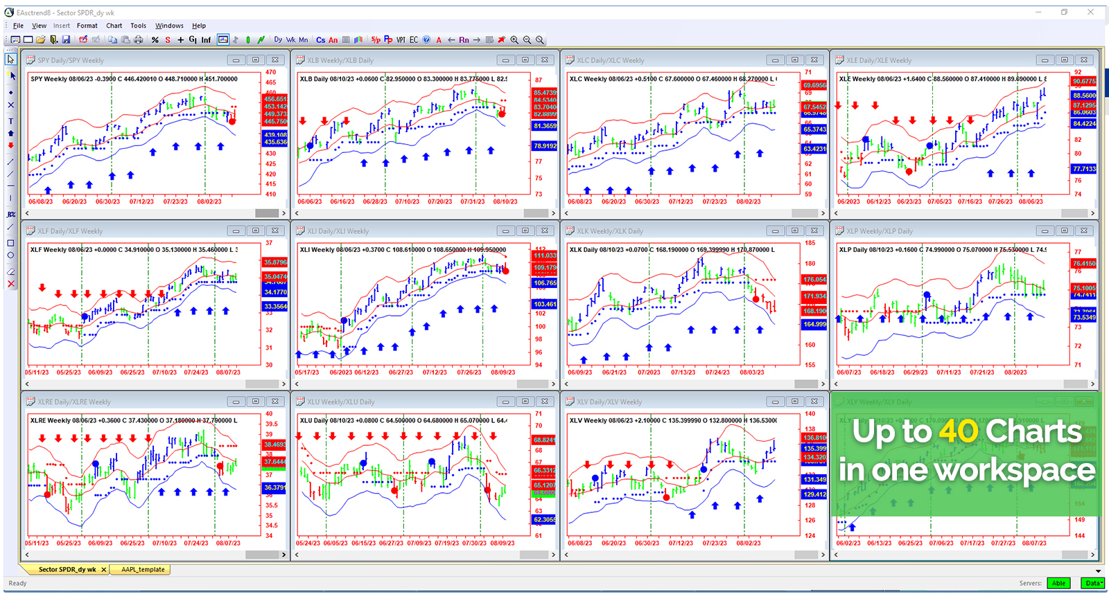The width and height of the screenshot is (1109, 594).
Task: Click the green Able server button
Action: point(1058,583)
